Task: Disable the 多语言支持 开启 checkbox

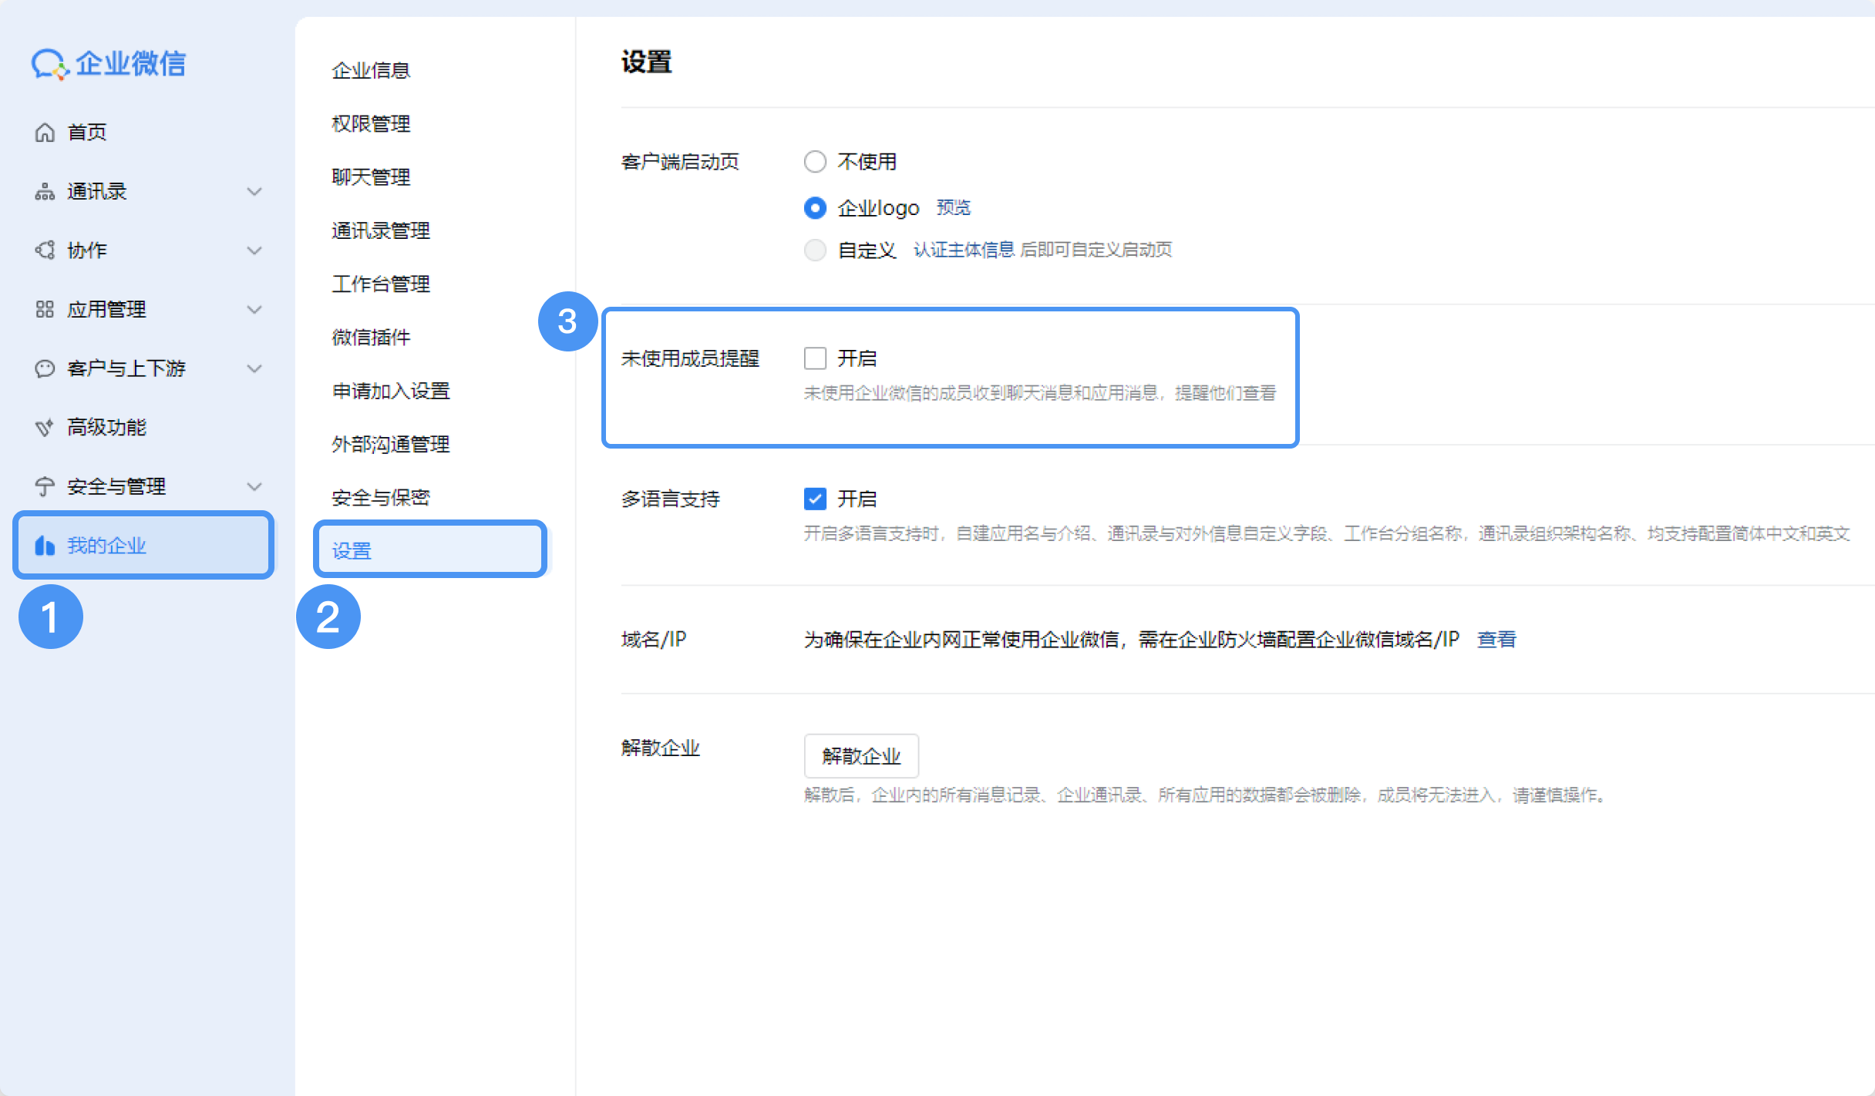Action: (x=815, y=499)
